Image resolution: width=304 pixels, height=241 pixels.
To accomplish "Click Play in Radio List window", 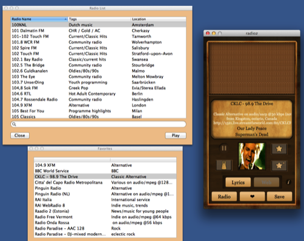I will click(x=176, y=136).
